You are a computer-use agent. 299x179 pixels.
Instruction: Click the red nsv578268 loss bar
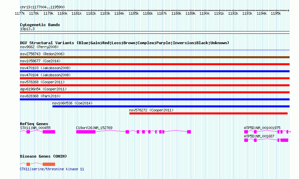(155, 85)
